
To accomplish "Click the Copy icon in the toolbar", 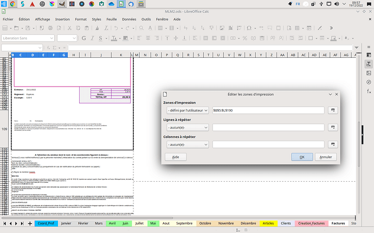I will click(78, 28).
